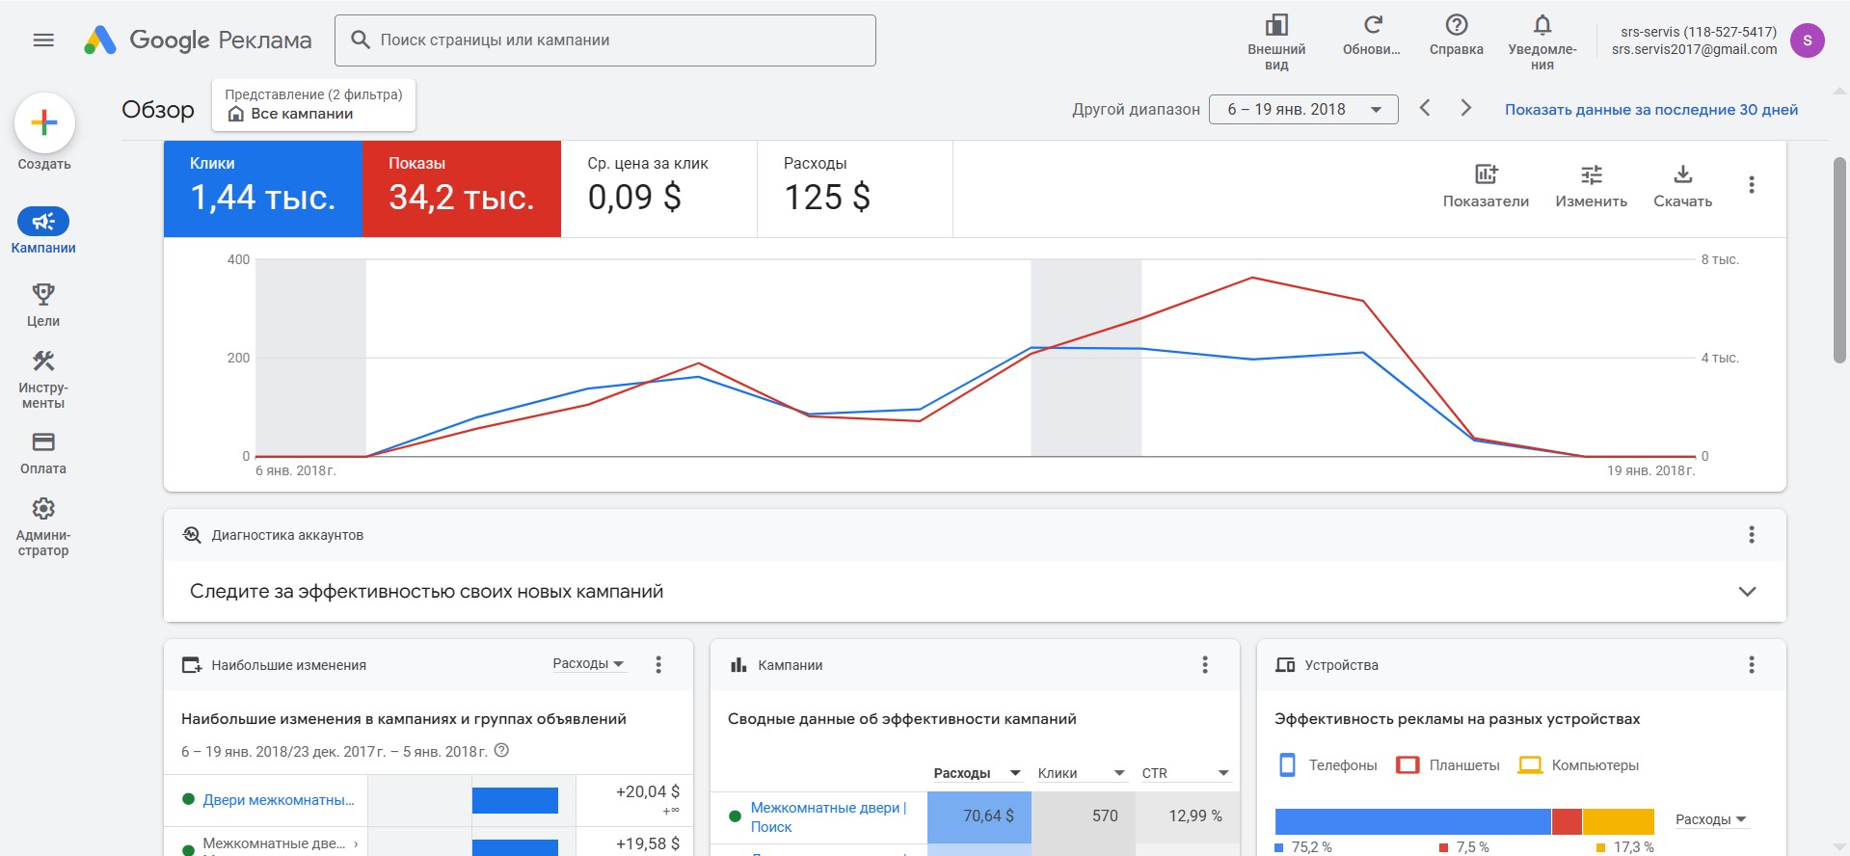Click the Компьютеры legend item
This screenshot has height=856, width=1850.
coord(1578,765)
